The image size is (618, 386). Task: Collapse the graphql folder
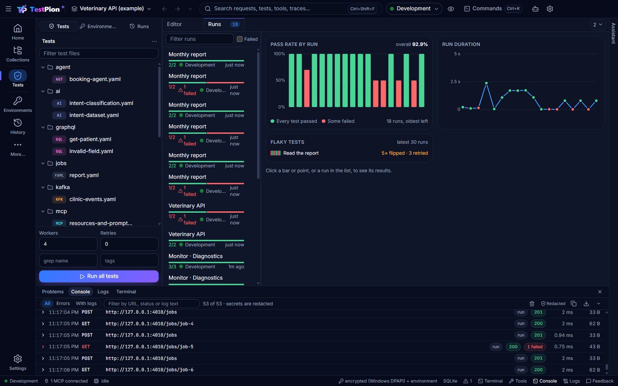(x=43, y=127)
